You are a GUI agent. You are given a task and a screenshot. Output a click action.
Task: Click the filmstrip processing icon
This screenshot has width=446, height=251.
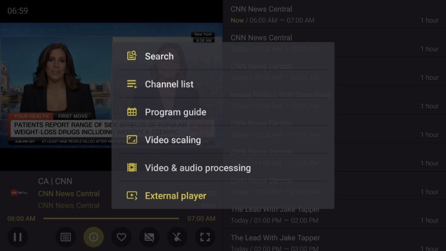[x=131, y=167]
